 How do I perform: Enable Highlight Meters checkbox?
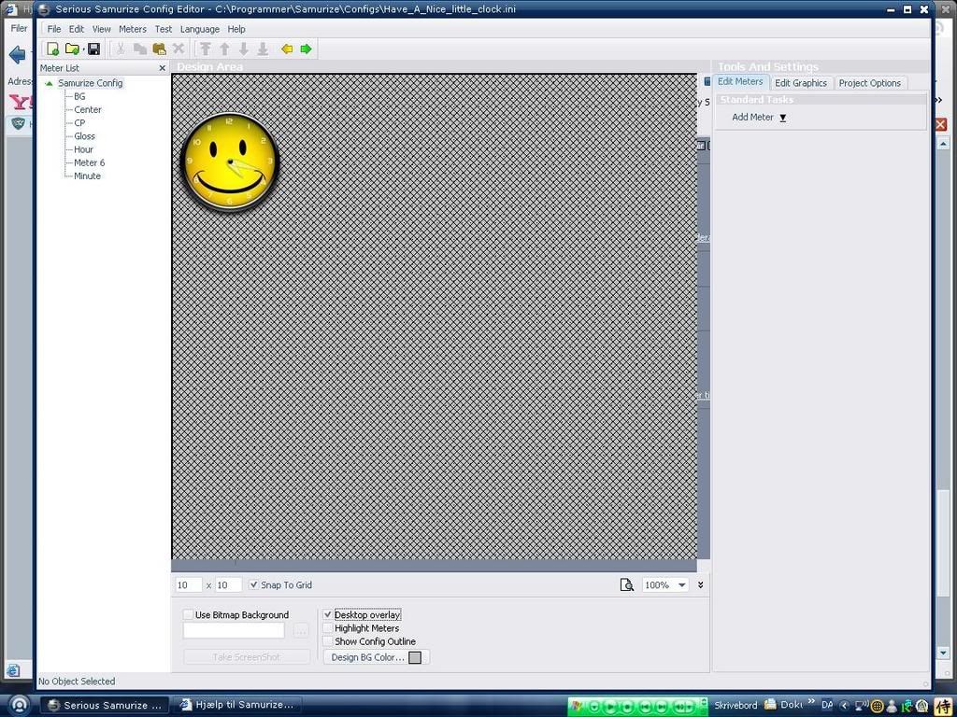click(x=328, y=628)
